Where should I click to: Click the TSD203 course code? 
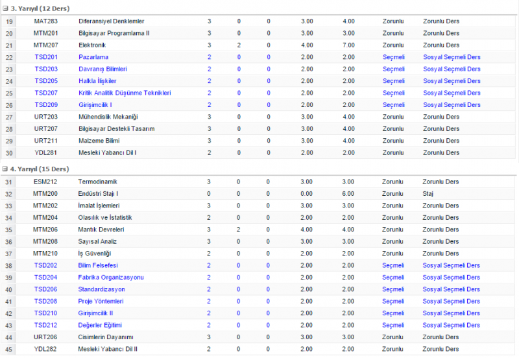46,69
